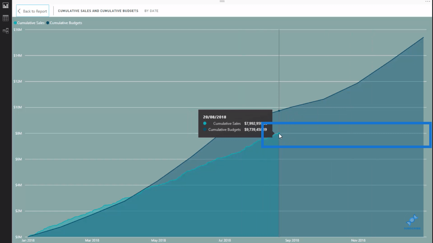
Task: Select the Cumulative Budgets legend label
Action: pyautogui.click(x=66, y=23)
